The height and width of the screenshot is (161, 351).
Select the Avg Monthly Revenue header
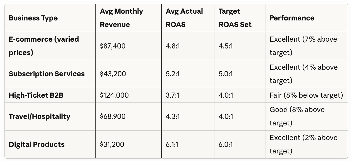point(121,18)
